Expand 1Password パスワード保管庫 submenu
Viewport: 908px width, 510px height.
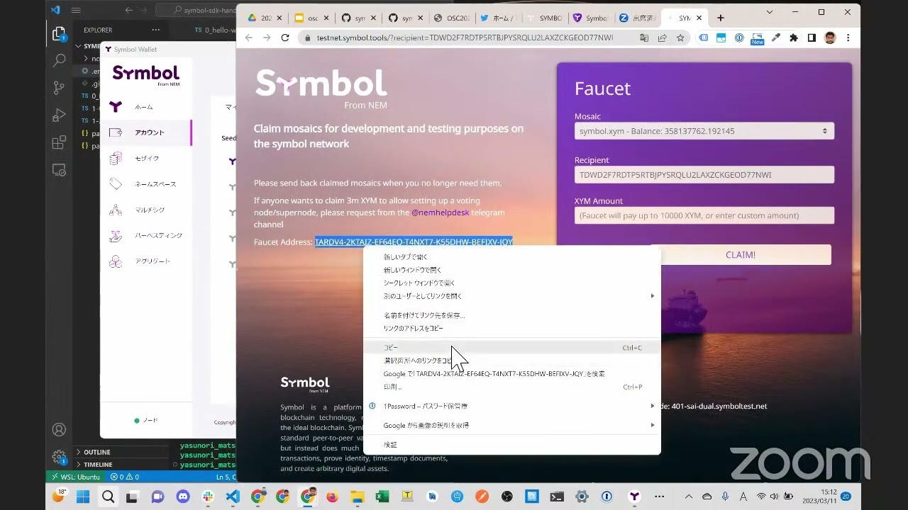tap(512, 406)
